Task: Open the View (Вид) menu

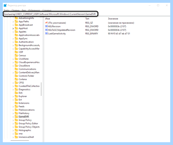Action: pyautogui.click(x=24, y=10)
